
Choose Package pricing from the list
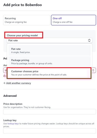point(49,62)
